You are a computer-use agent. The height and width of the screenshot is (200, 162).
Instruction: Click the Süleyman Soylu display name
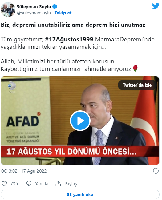click(x=34, y=7)
